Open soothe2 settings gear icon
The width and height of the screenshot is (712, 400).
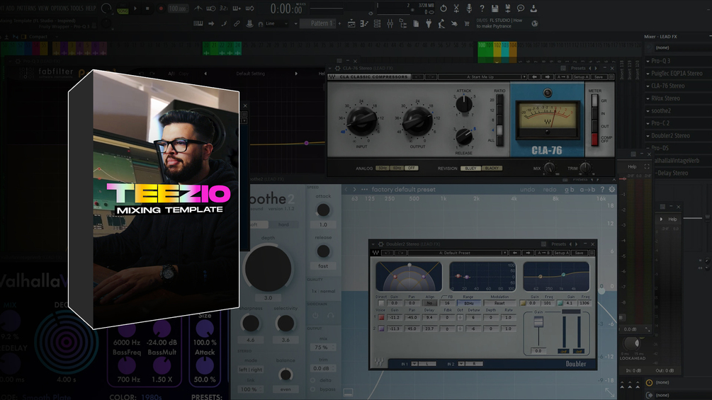pyautogui.click(x=612, y=190)
